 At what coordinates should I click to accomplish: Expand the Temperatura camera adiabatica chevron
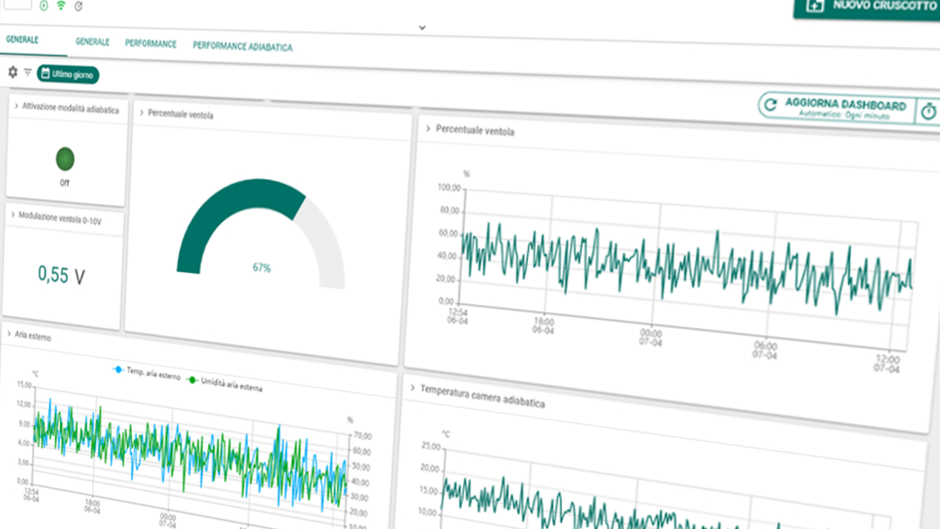[413, 388]
